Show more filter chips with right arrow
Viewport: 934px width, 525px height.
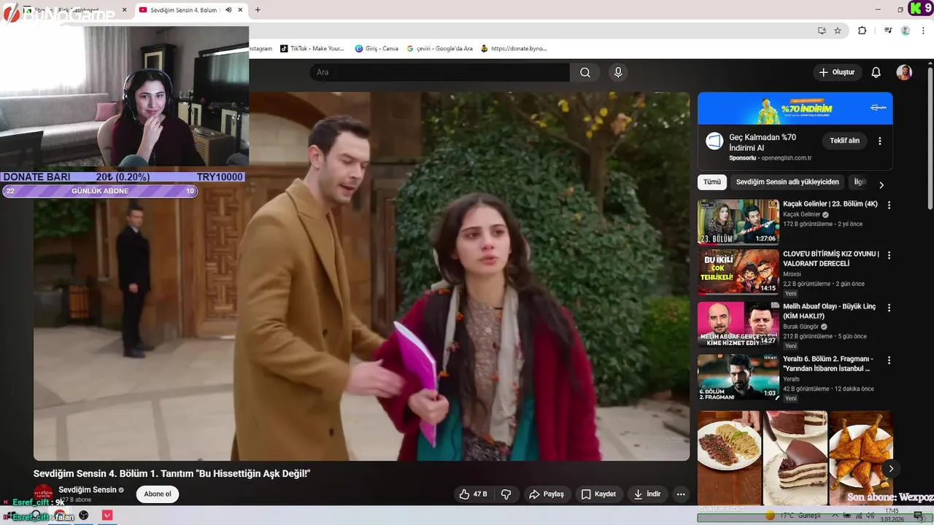[x=881, y=185]
